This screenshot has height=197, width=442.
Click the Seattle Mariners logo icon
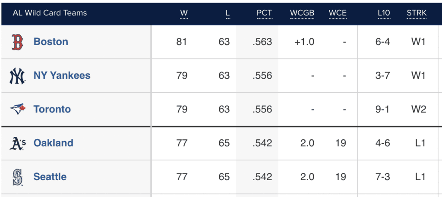click(x=17, y=177)
